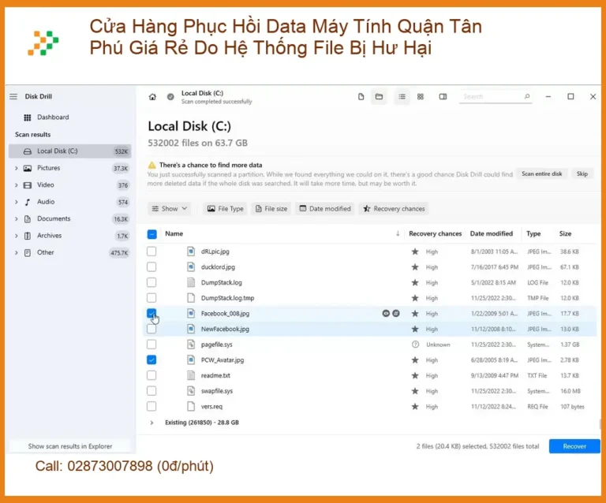Go to home icon in toolbar

152,97
